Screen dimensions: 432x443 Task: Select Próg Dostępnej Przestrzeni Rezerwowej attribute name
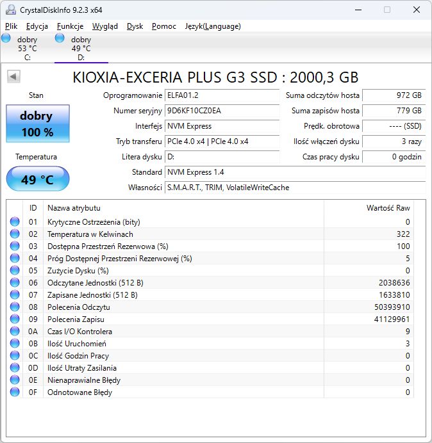120,259
